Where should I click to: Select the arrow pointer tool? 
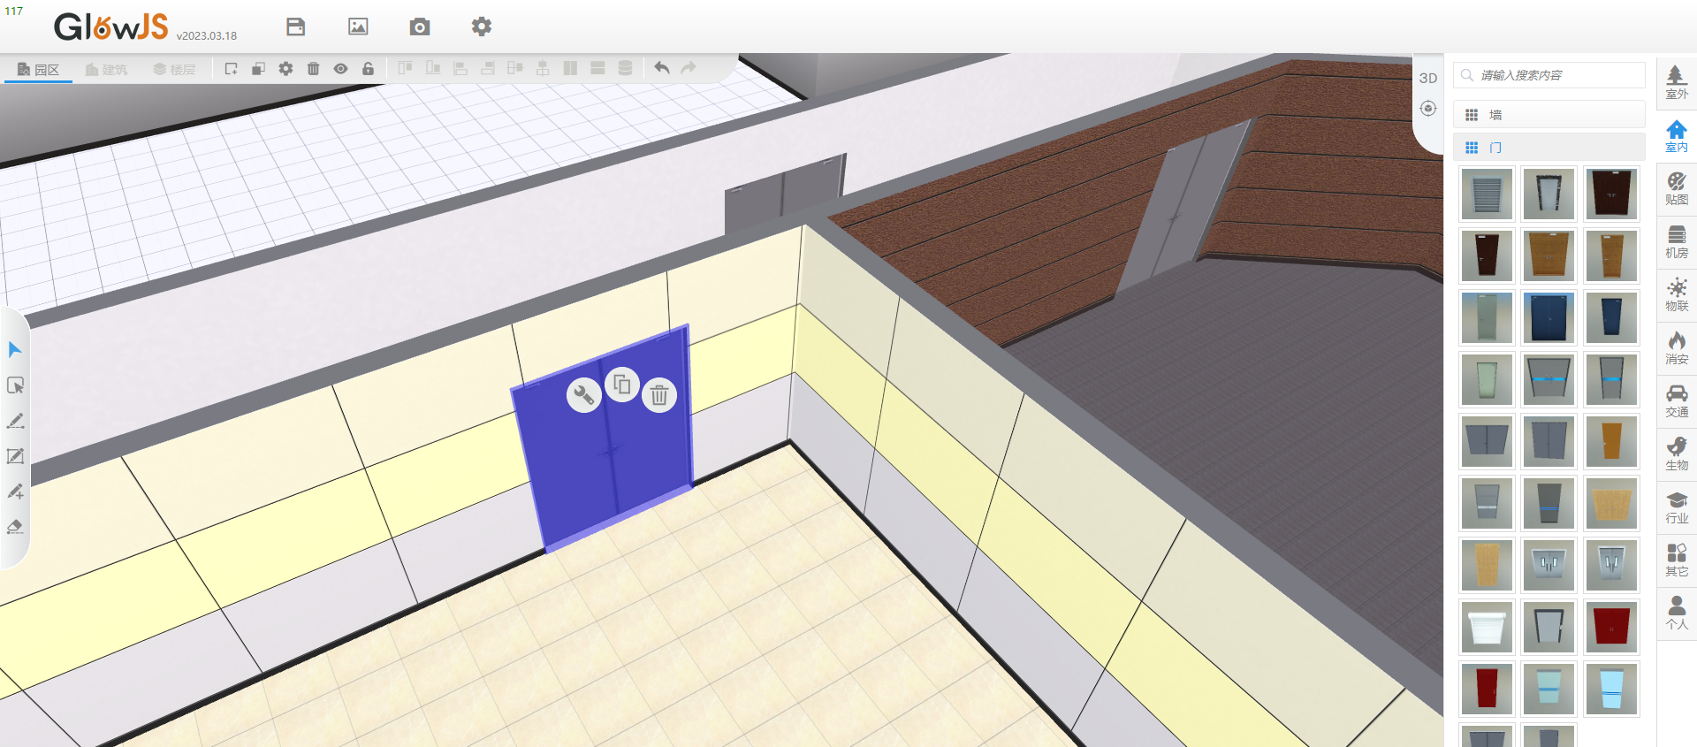(15, 350)
